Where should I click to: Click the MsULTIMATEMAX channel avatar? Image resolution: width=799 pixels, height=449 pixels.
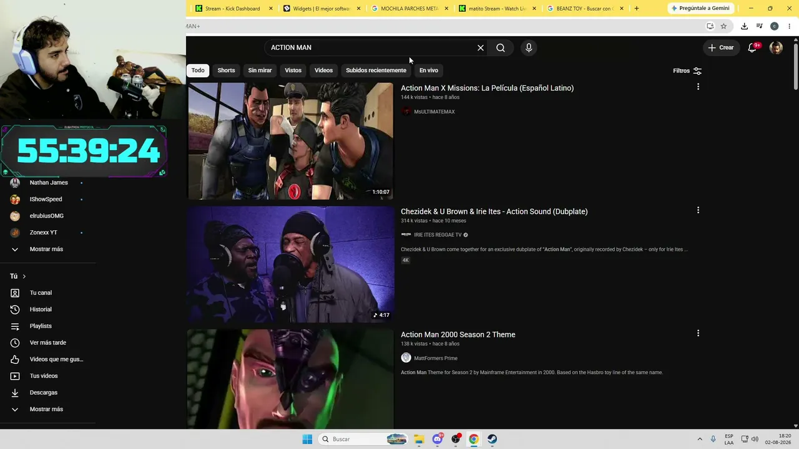click(x=406, y=112)
